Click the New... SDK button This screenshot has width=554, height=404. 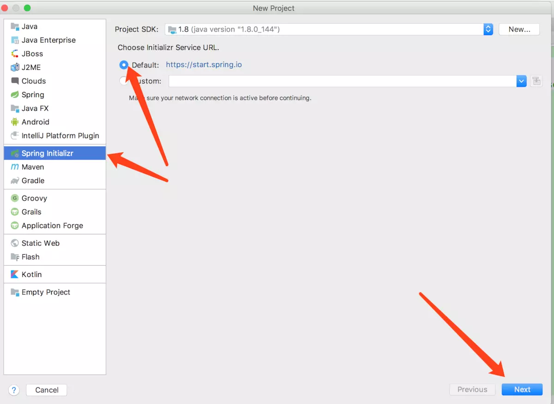click(x=519, y=29)
